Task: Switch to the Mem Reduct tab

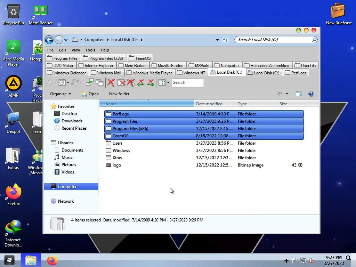Action: (x=133, y=65)
